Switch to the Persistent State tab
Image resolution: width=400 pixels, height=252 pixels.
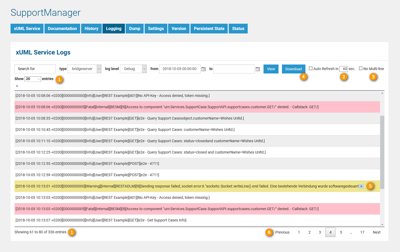click(x=209, y=28)
